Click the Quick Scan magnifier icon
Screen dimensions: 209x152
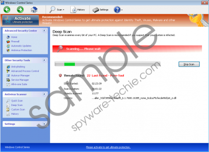(x=8, y=101)
